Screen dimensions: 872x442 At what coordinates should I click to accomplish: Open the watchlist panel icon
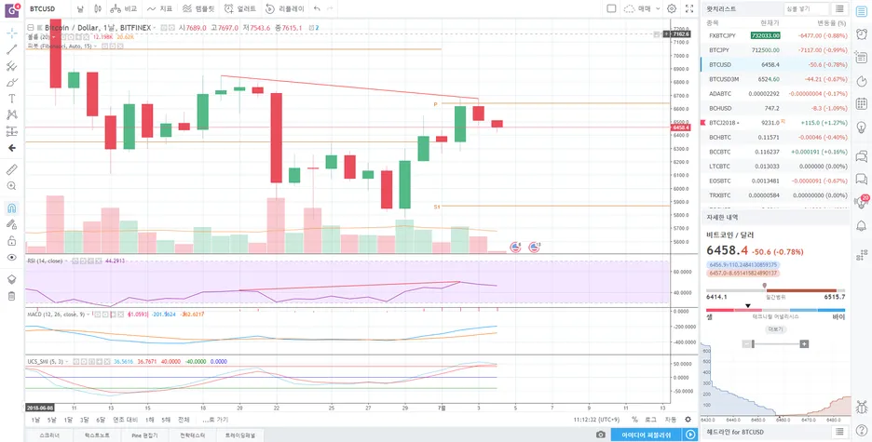click(861, 10)
